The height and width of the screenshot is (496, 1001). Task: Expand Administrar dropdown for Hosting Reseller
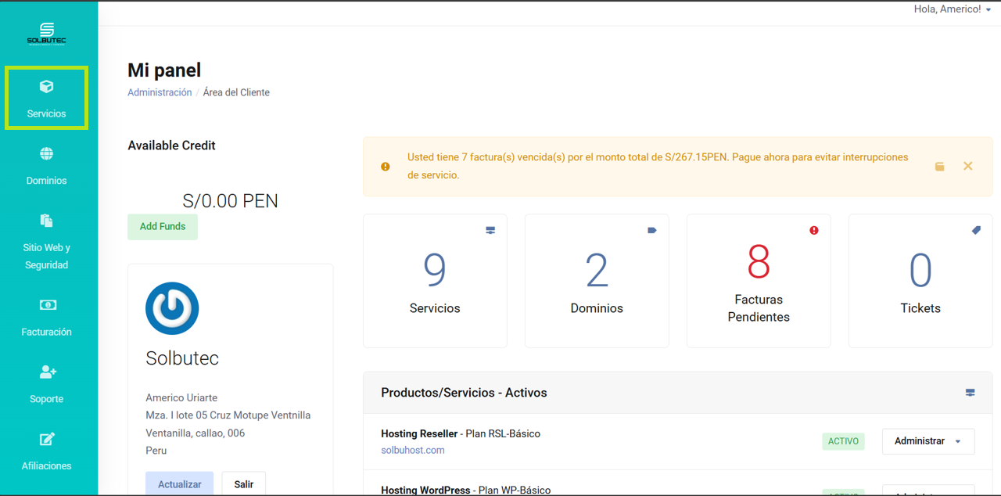(x=927, y=441)
